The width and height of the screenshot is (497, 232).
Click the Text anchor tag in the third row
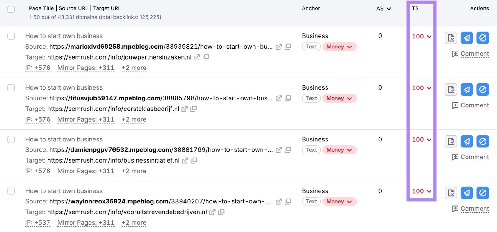click(x=311, y=150)
